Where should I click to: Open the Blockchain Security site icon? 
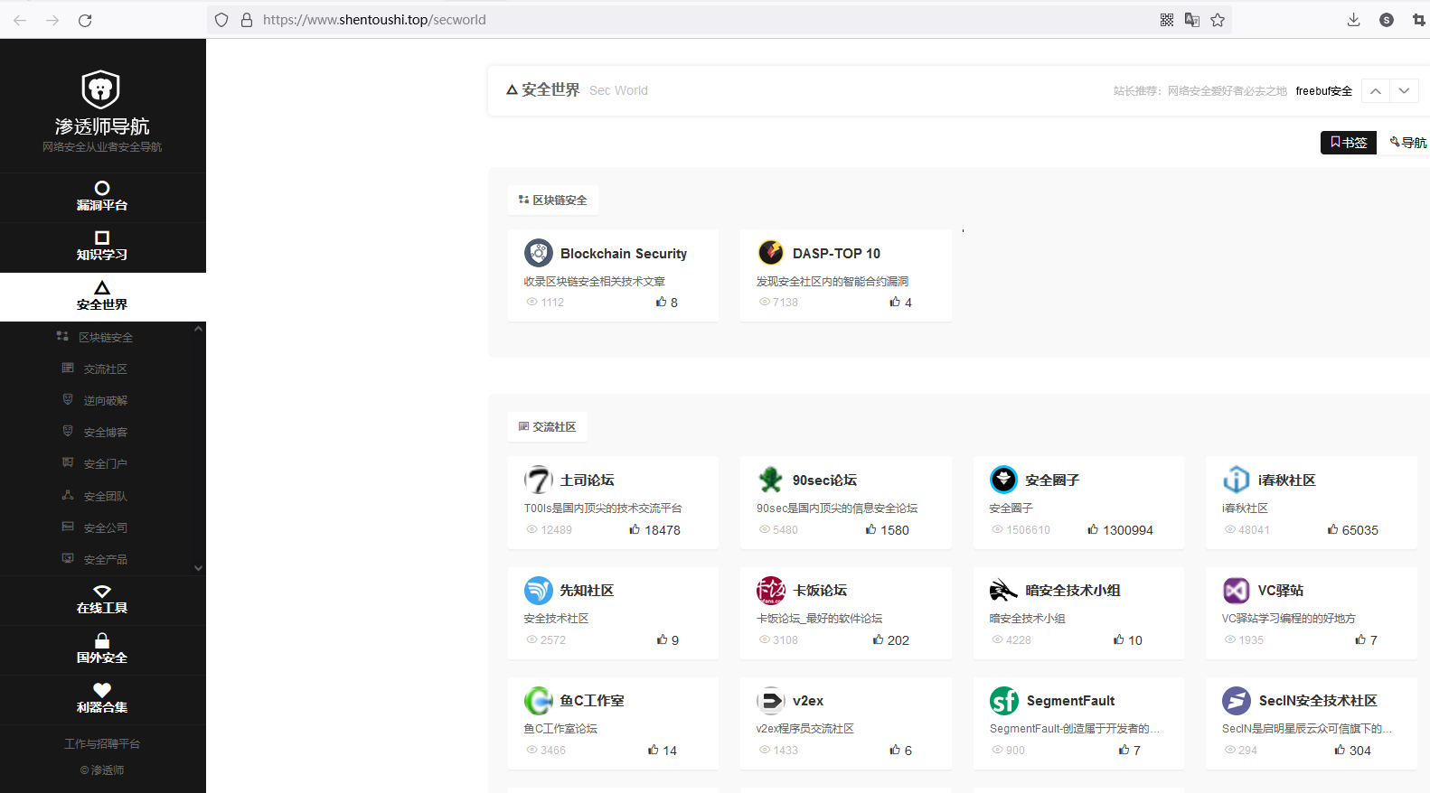(539, 253)
